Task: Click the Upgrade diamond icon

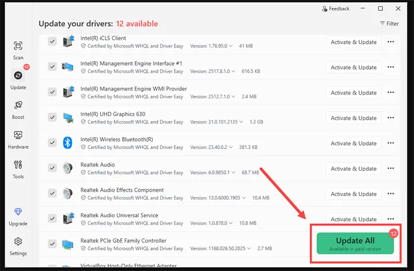Action: [x=18, y=215]
